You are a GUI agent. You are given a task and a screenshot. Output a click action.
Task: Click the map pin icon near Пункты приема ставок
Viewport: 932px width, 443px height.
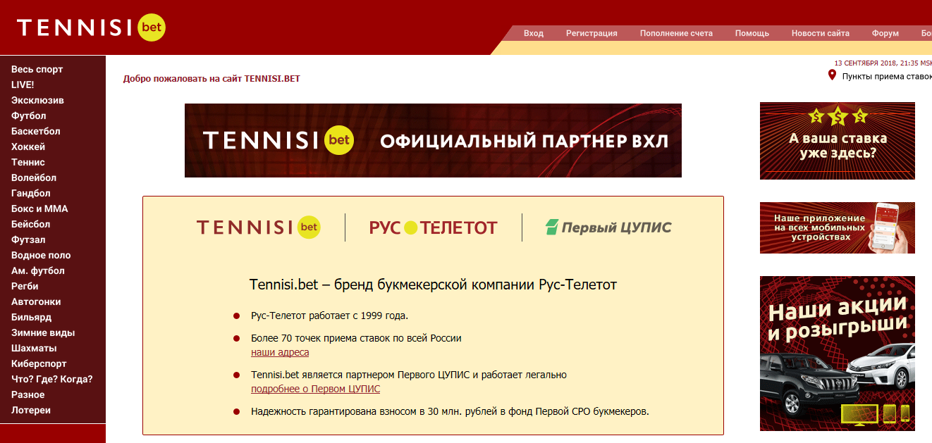(x=832, y=75)
